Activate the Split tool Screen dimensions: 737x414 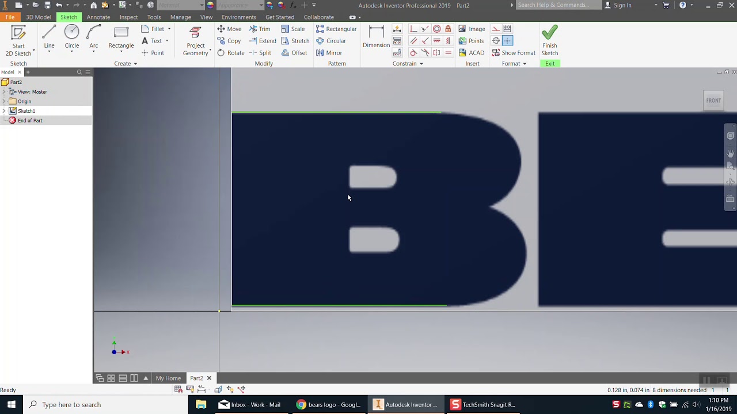[260, 53]
